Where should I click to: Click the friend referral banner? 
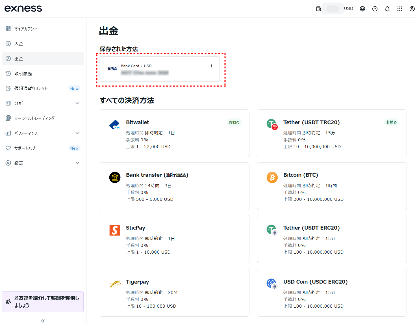(x=43, y=302)
